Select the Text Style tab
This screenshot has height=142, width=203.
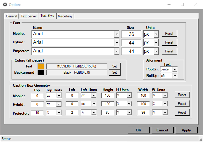point(47,16)
